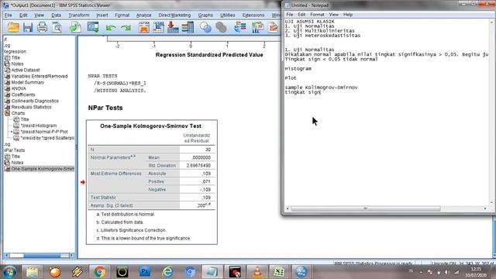
Task: Click the Open file icon in SPSS toolbar
Action: 13,28
